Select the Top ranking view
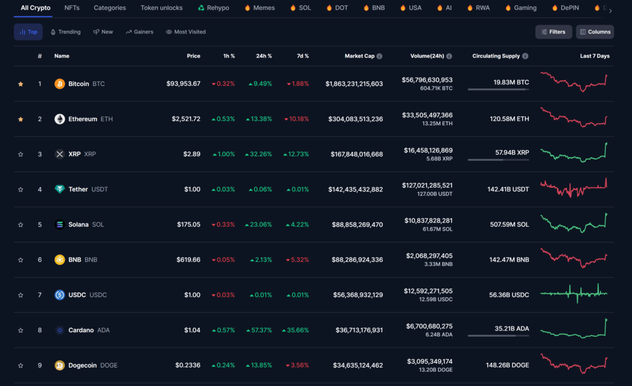The image size is (632, 386). click(28, 32)
